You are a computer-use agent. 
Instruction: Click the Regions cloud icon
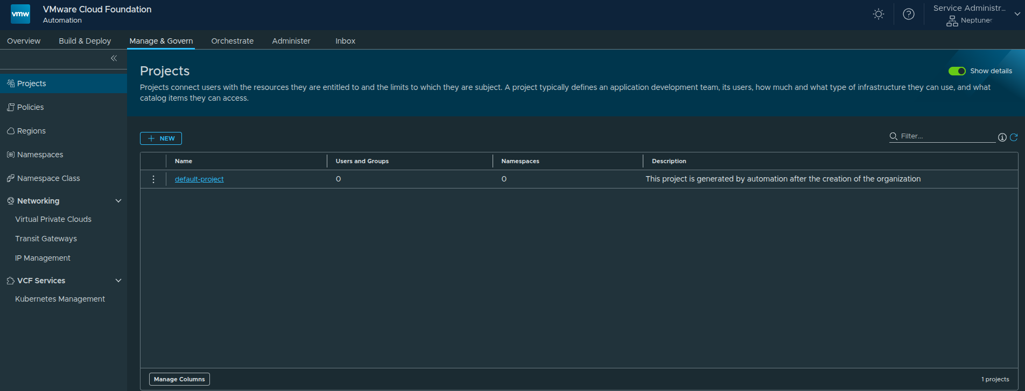(10, 131)
